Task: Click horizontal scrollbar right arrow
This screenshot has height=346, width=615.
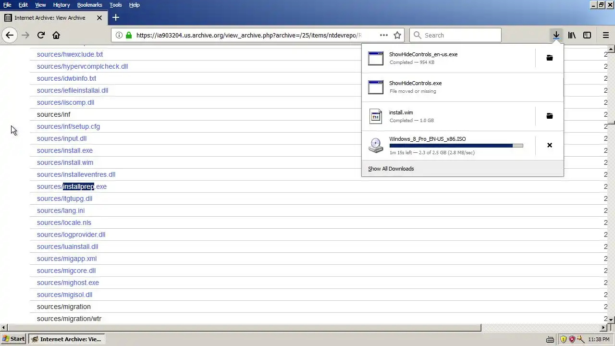Action: click(604, 328)
